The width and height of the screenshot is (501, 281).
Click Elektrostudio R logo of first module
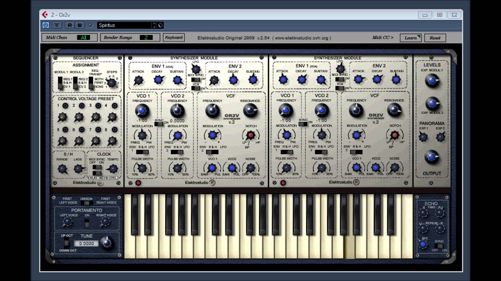pos(212,182)
